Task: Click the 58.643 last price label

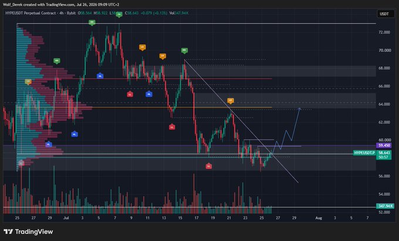Action: pyautogui.click(x=384, y=153)
